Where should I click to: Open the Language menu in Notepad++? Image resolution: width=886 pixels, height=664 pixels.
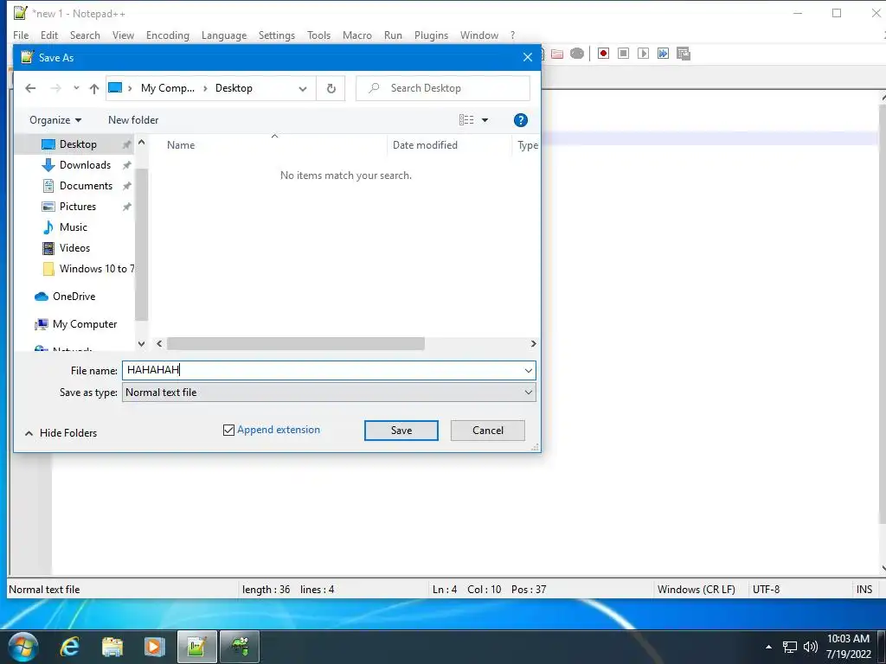[224, 35]
